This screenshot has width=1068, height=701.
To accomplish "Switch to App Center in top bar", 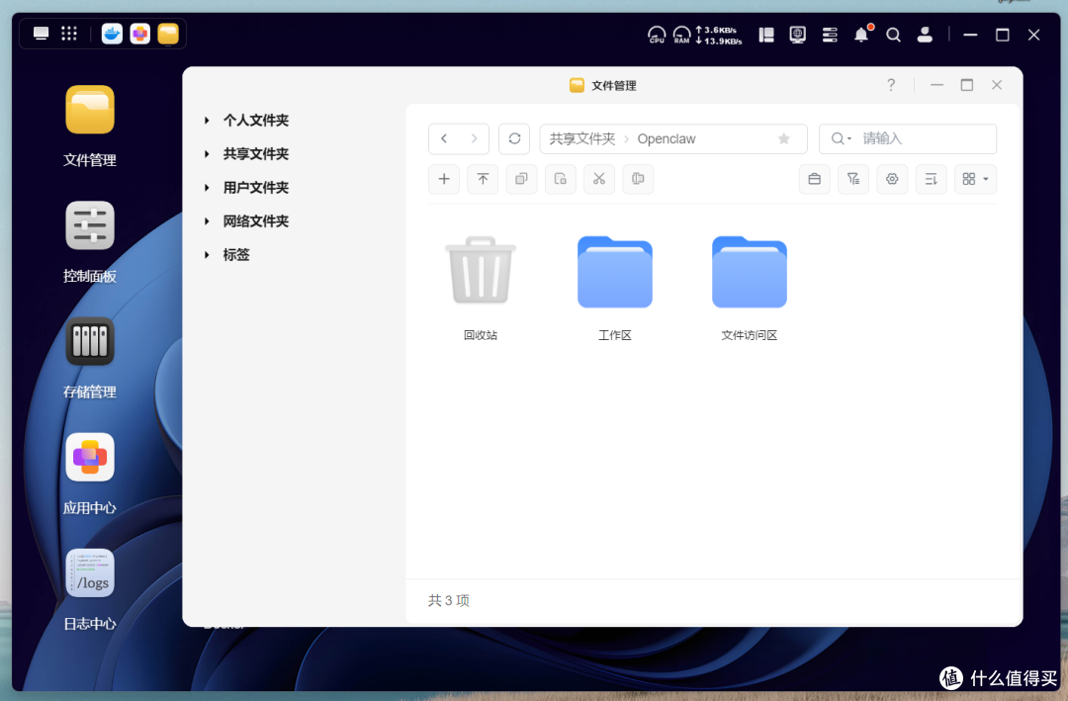I will point(139,34).
